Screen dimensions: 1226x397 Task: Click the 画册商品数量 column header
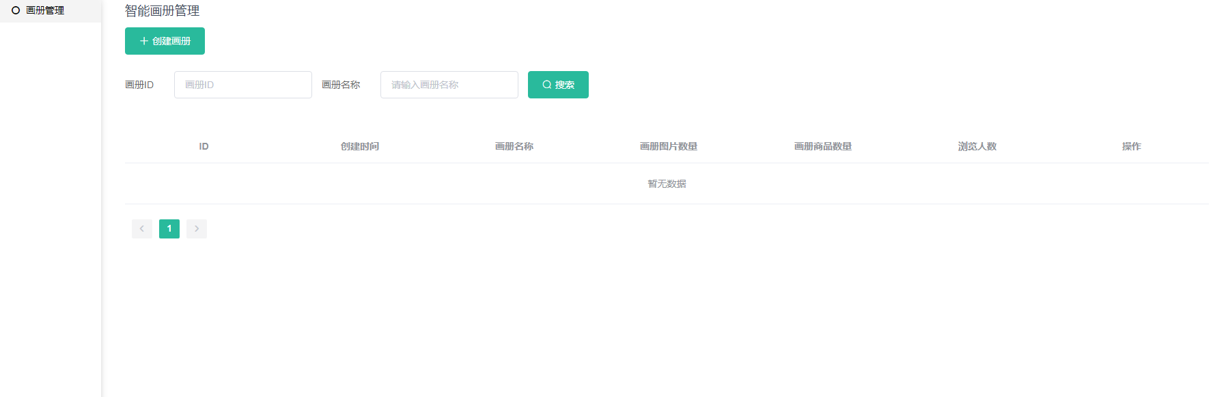click(x=823, y=146)
